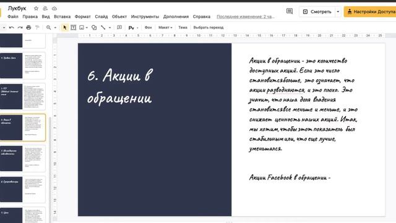Print the presentation
The width and height of the screenshot is (396, 223).
pyautogui.click(x=28, y=27)
